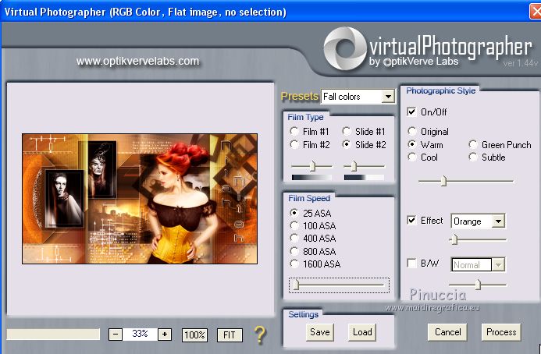Click the virtualPhotographer swirl logo

coord(345,48)
